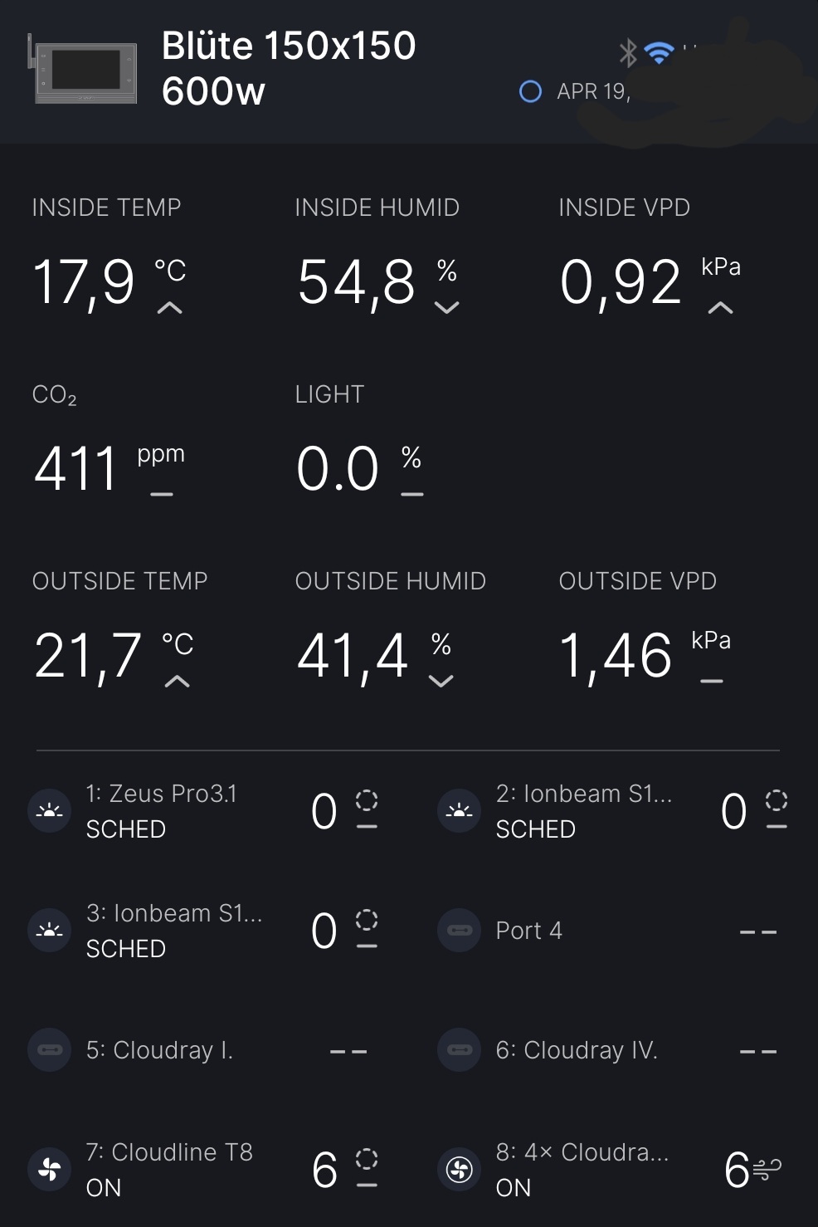
Task: Click the Port 4 connector icon
Action: coord(459,931)
